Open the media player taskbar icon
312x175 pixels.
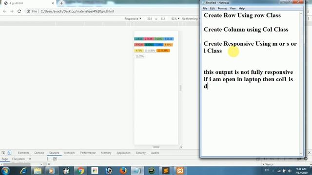click(x=51, y=171)
